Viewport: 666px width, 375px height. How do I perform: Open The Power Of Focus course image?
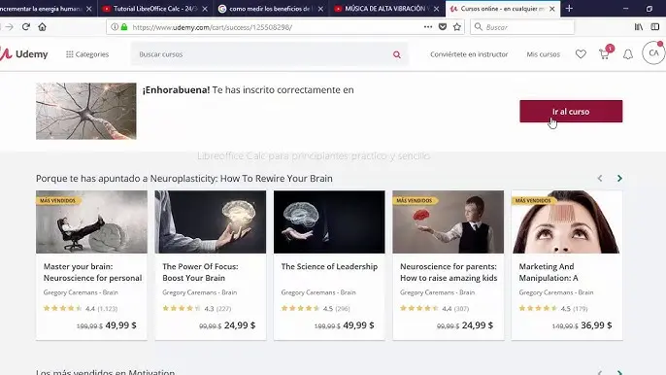tap(211, 222)
